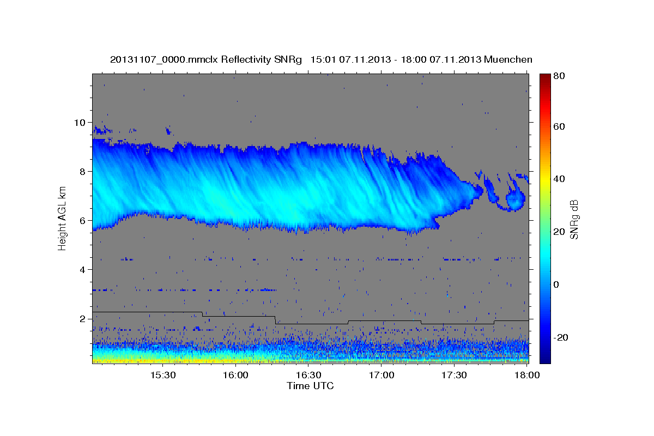Click the 'Muenchen' station name in title
Image resolution: width=654 pixels, height=436 pixels.
pos(508,59)
